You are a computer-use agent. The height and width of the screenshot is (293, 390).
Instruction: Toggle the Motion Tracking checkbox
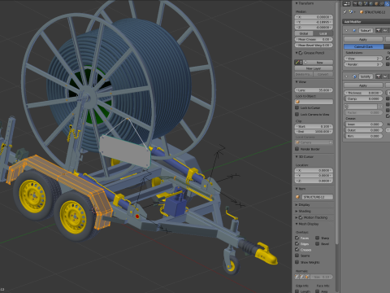tap(301, 217)
